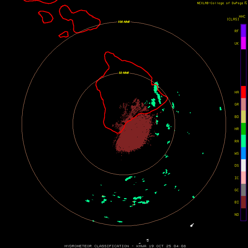Select the GC gray legend swatch
The image size is (248, 248).
point(243,190)
